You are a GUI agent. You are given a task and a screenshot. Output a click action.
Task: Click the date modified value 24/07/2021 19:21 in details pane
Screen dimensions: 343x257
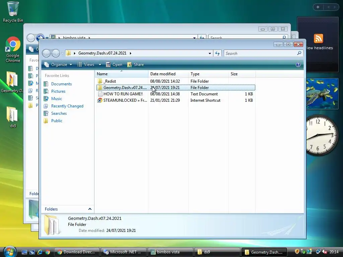[121, 230]
